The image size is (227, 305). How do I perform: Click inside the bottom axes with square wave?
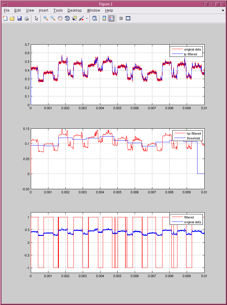117,242
